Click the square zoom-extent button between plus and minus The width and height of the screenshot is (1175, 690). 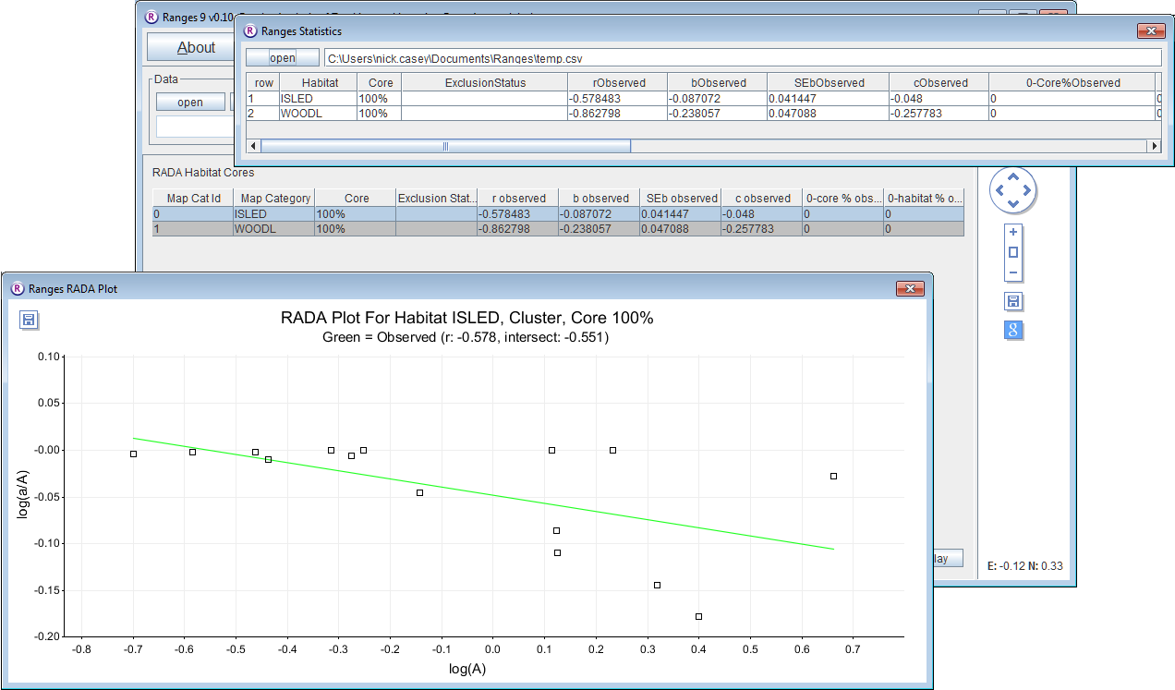point(1013,252)
